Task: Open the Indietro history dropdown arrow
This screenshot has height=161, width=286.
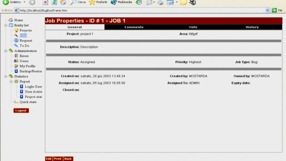Action: tap(24, 2)
